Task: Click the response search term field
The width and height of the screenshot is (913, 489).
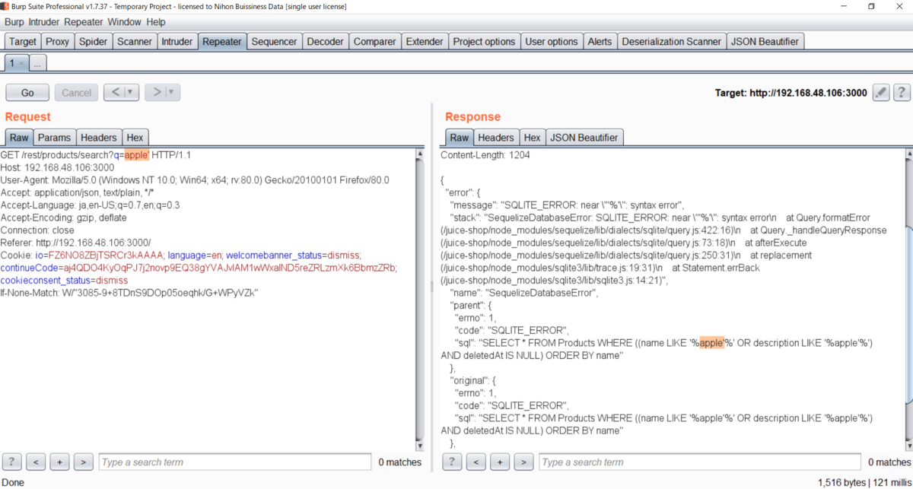Action: pos(701,462)
